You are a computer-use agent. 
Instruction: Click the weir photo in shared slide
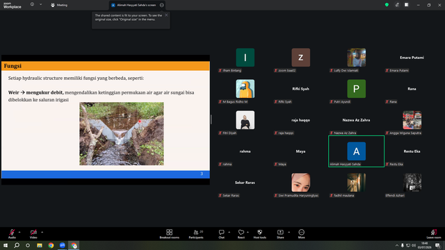122,133
